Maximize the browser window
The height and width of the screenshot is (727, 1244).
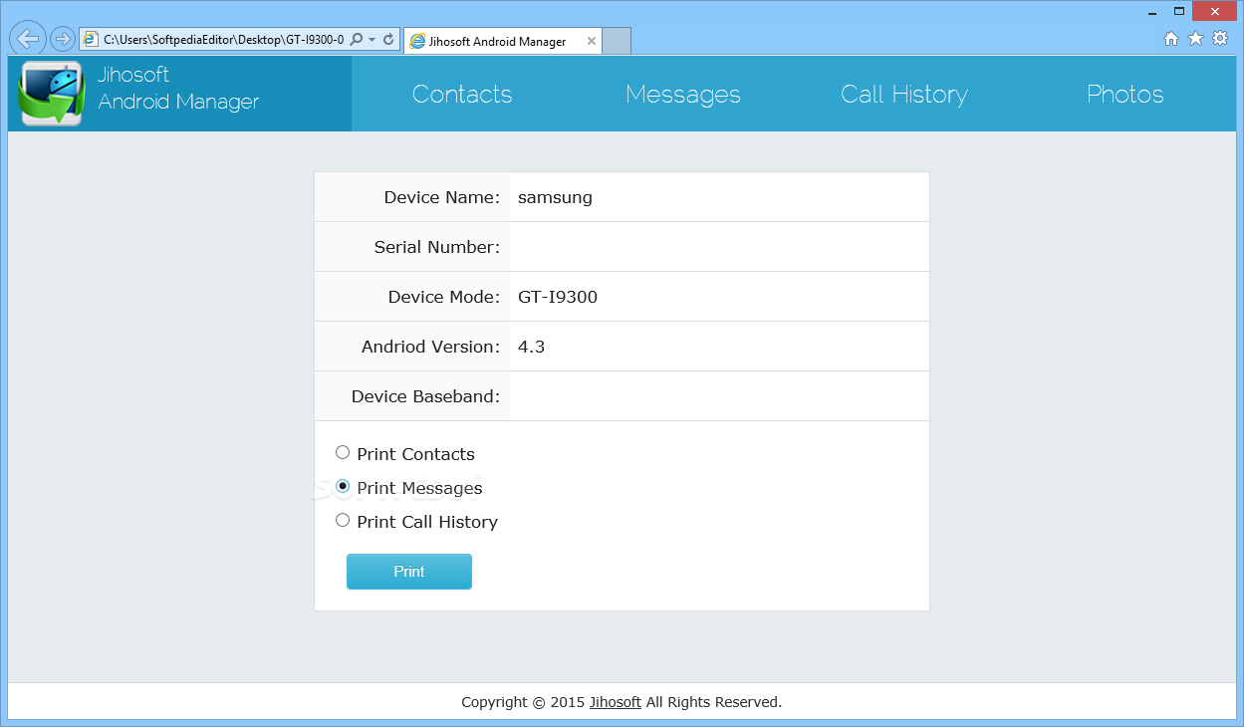pos(1178,11)
